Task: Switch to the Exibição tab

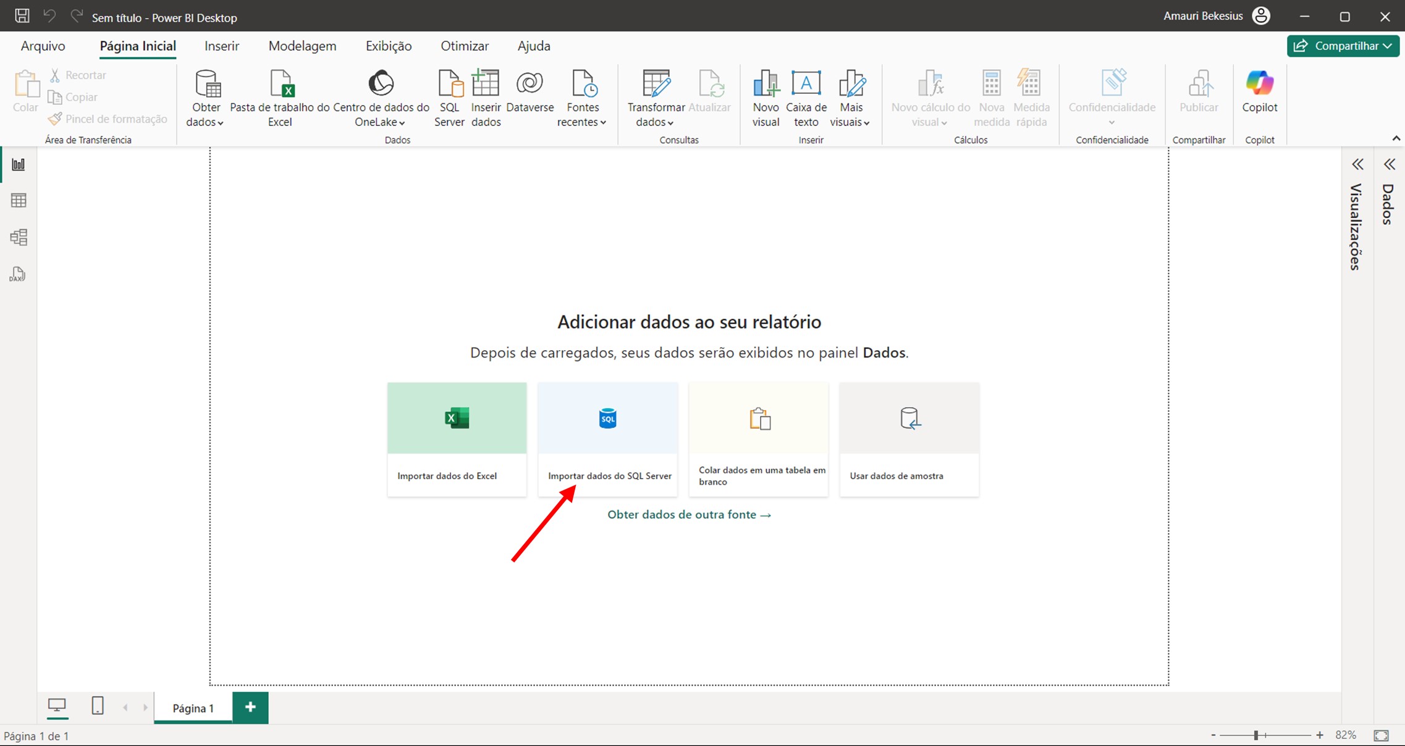Action: click(x=389, y=46)
